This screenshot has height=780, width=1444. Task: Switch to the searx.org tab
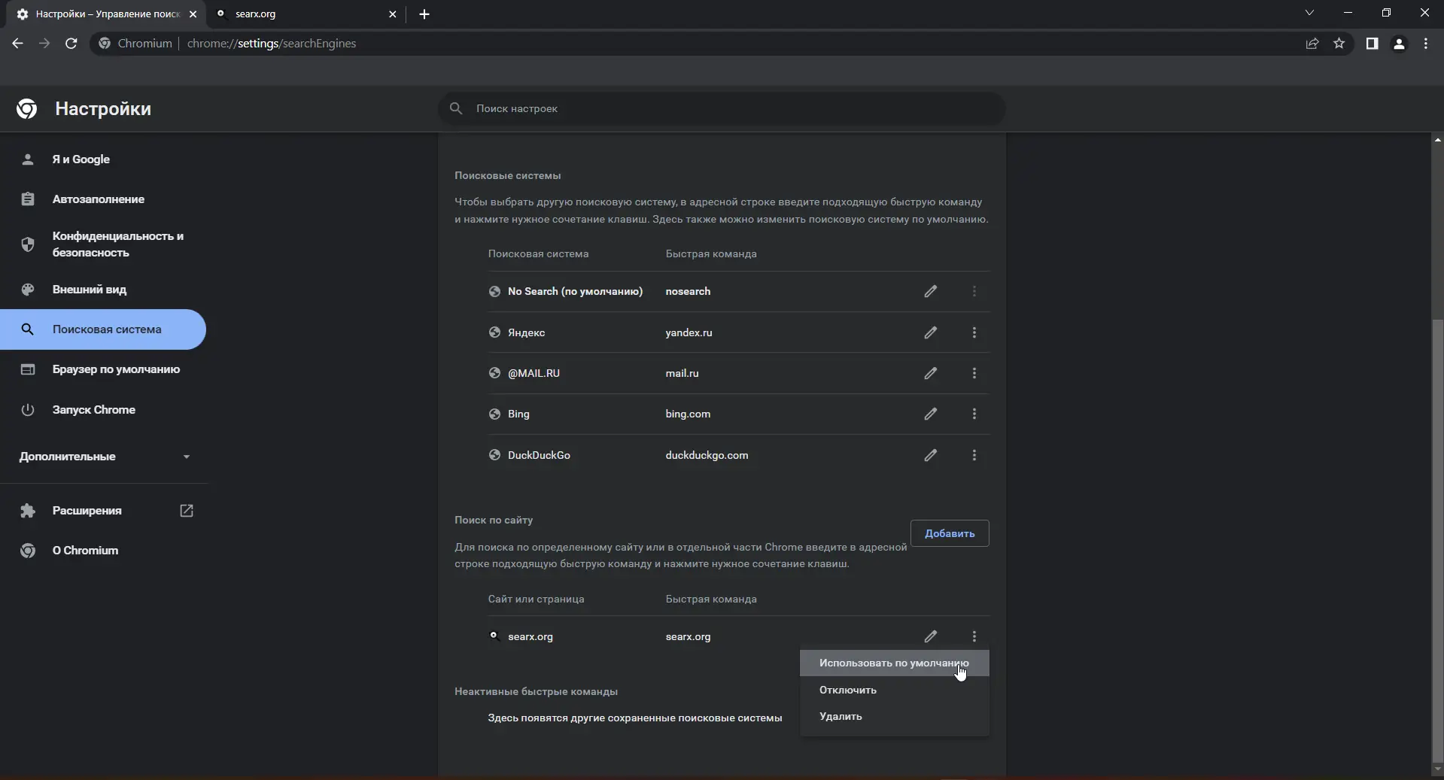click(x=301, y=14)
